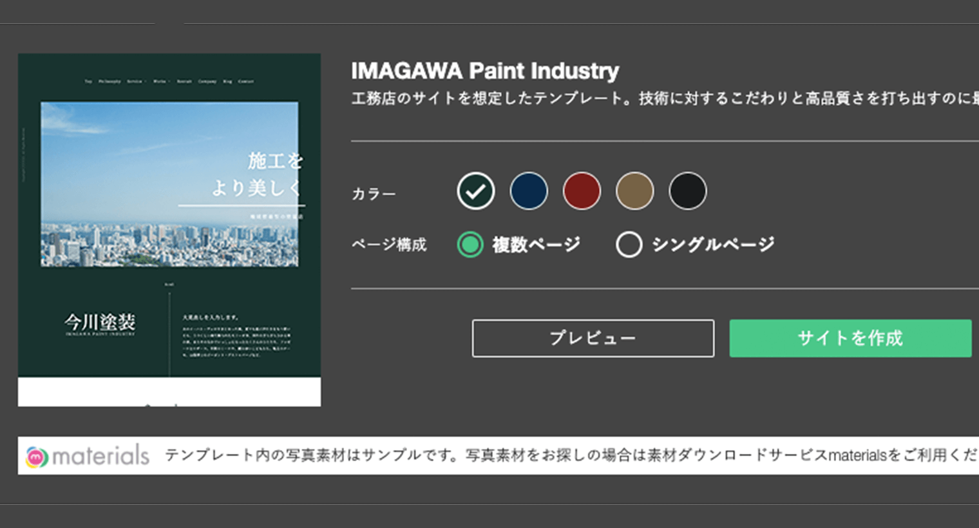
Task: Open the materials download service banner text
Action: click(x=570, y=455)
